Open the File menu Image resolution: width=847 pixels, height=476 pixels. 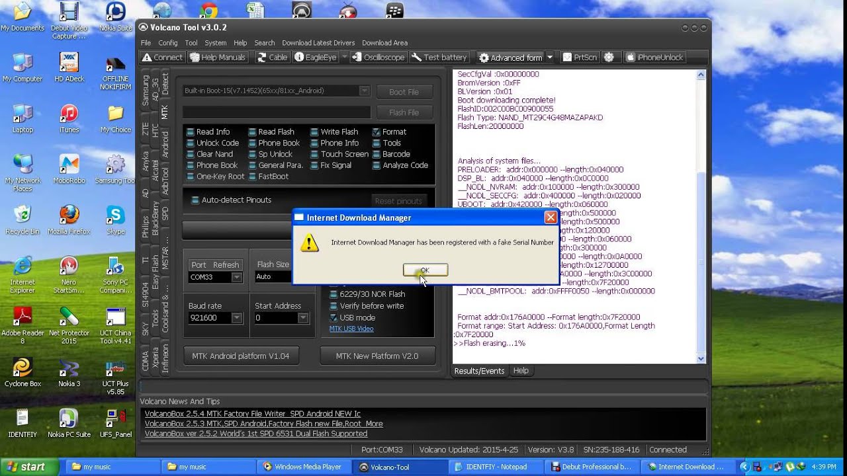146,42
